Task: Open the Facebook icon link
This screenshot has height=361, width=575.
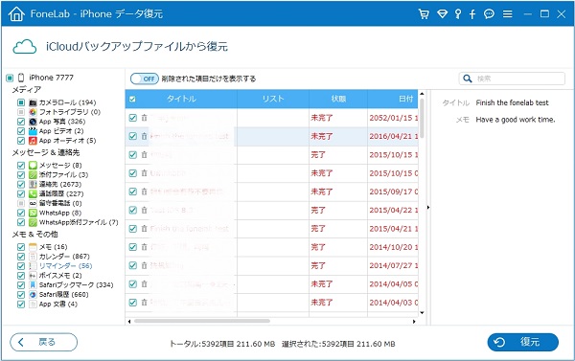Action: coord(472,14)
